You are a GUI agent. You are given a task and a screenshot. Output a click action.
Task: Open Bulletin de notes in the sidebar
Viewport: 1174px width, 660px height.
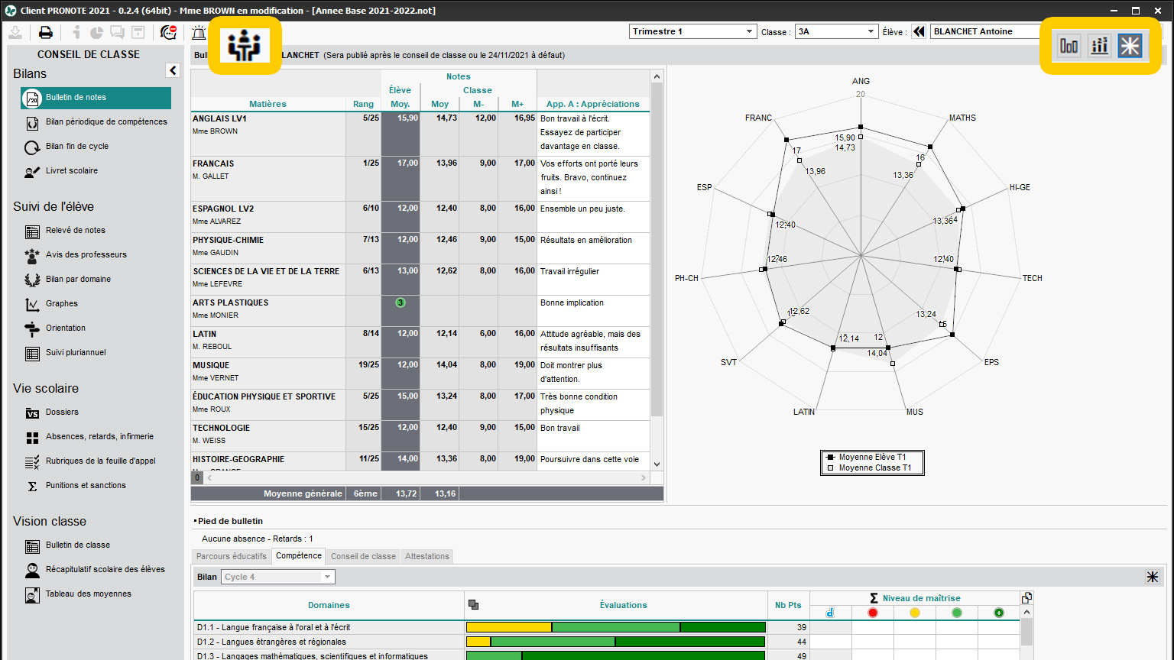click(x=96, y=98)
